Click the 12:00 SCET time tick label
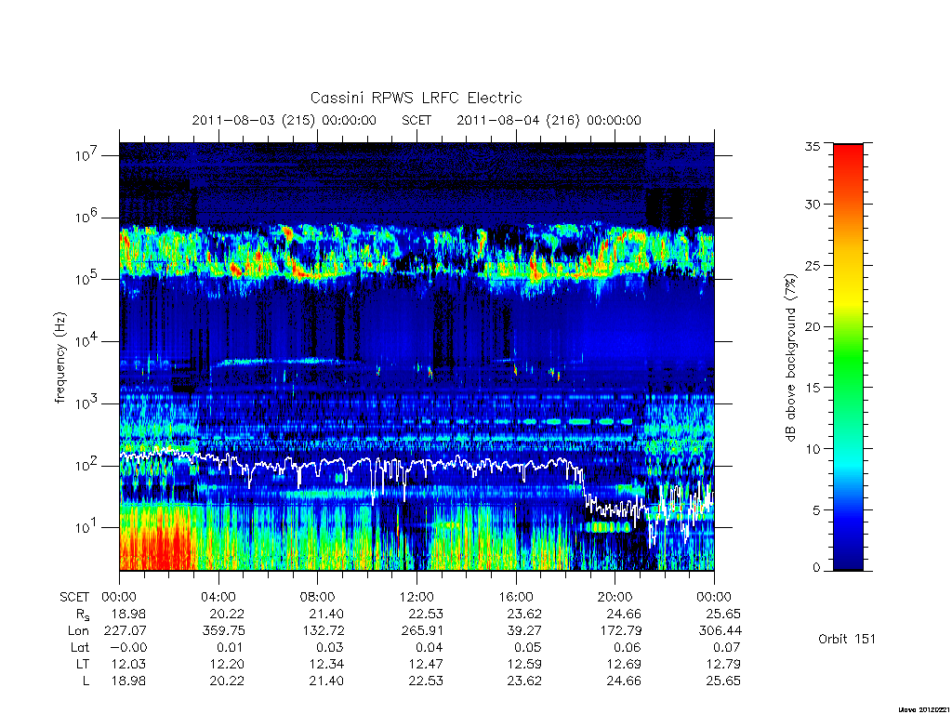The width and height of the screenshot is (952, 714). pos(416,597)
